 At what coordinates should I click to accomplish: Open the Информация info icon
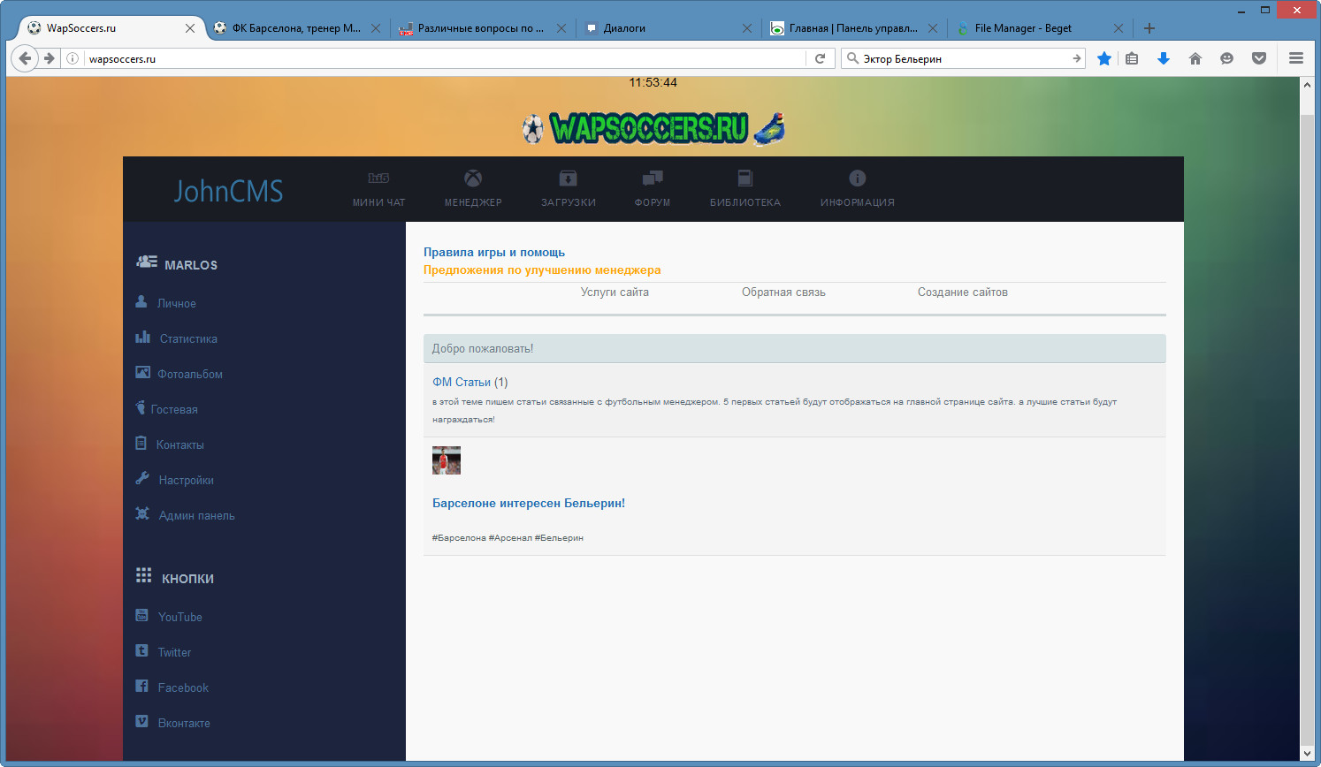[x=857, y=179]
